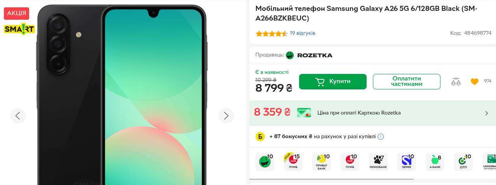Click the star rating of the product
Screen dimensions: 496x185
point(271,34)
